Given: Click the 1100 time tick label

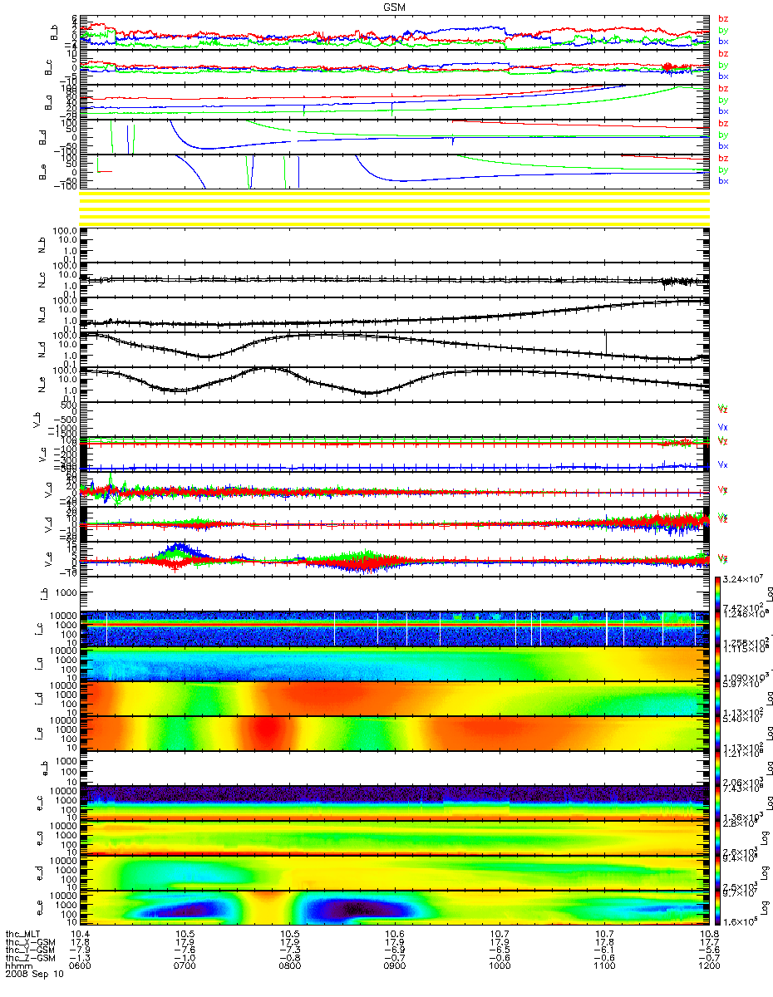Looking at the screenshot, I should pos(603,966).
